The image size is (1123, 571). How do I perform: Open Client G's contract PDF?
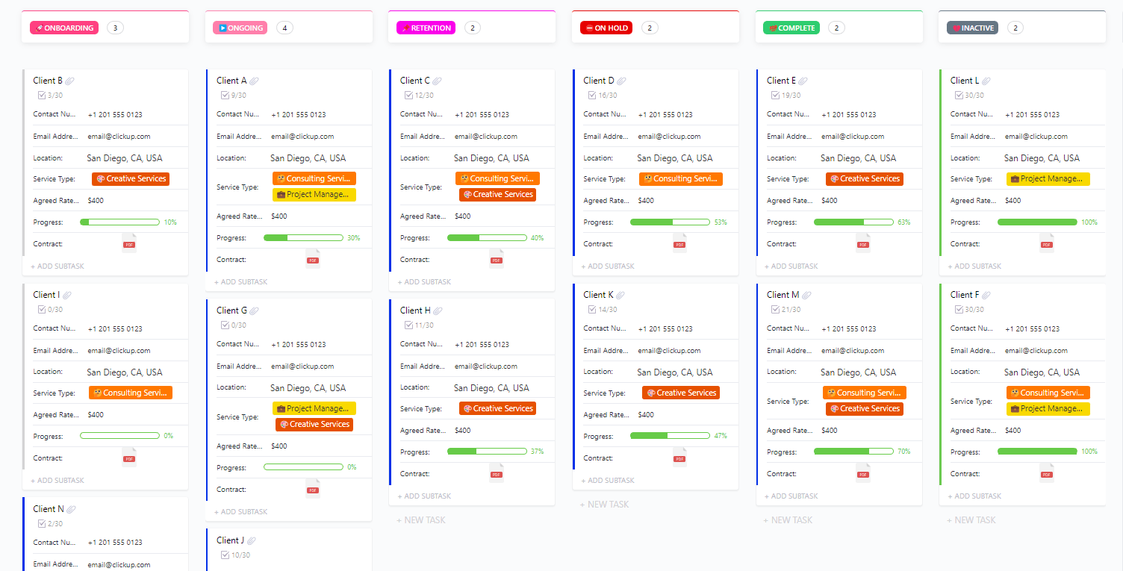click(x=313, y=488)
